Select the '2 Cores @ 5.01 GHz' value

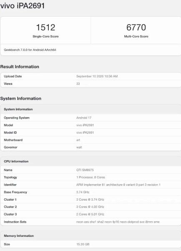pyautogui.click(x=90, y=214)
